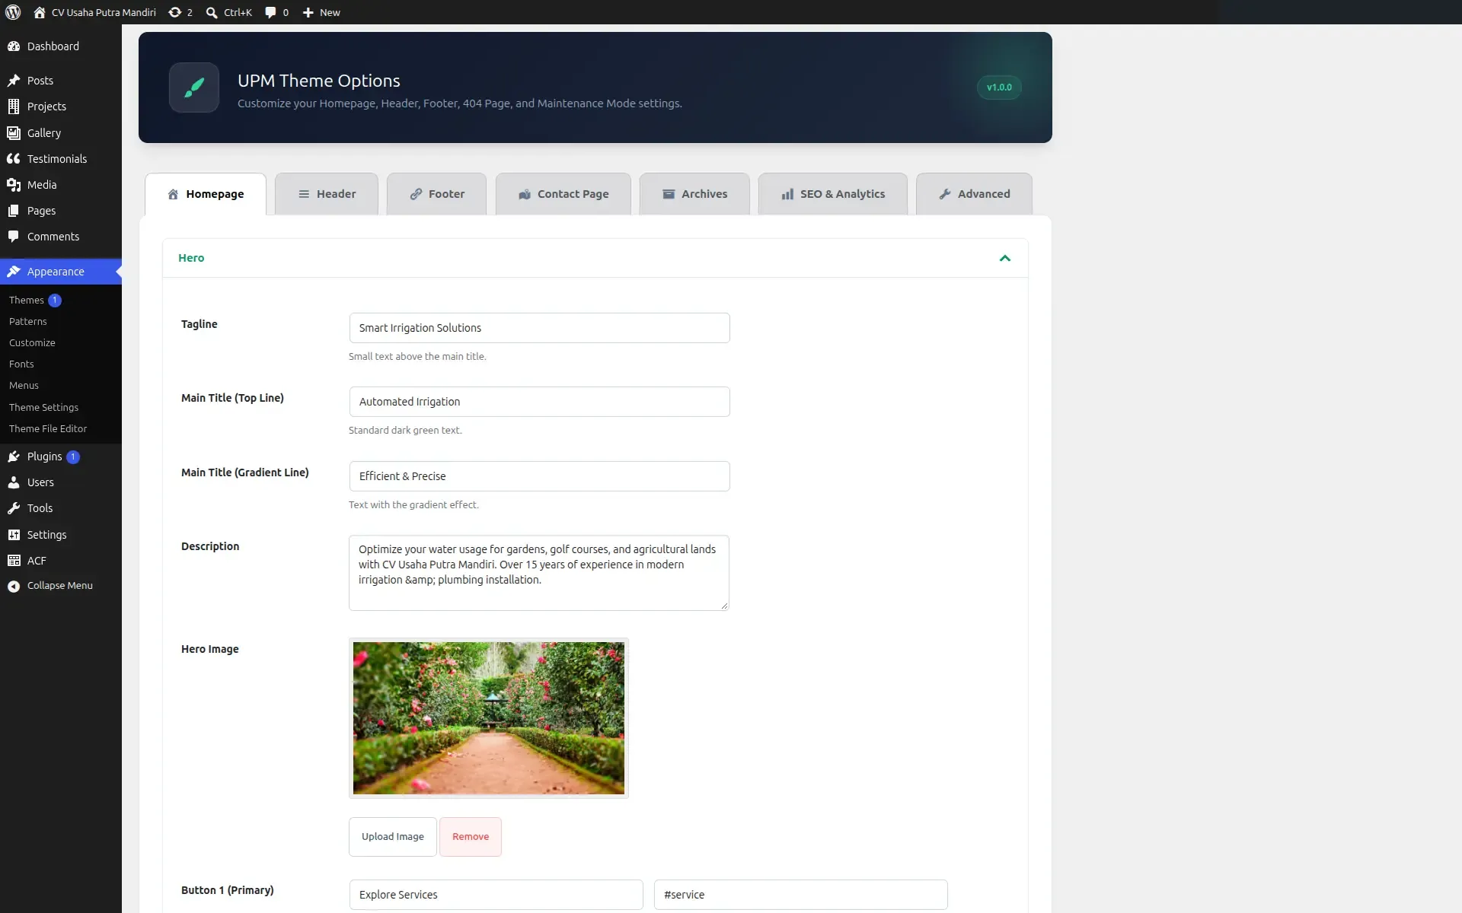Open Plugins in the sidebar
The height and width of the screenshot is (913, 1462).
(x=61, y=456)
